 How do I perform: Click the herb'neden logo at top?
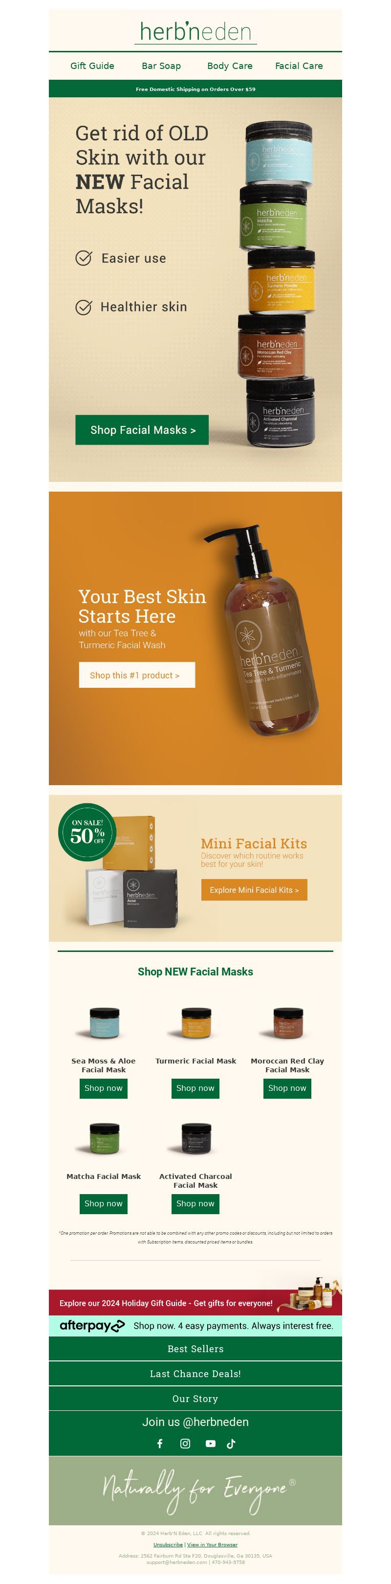195,31
